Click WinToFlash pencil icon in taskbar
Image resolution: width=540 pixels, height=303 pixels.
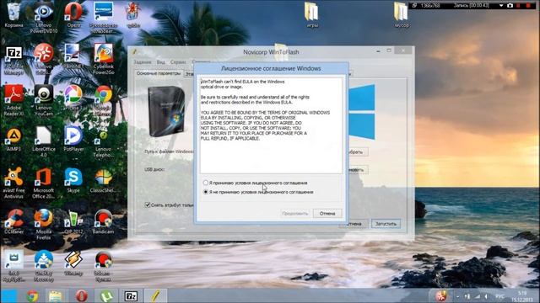coord(155,295)
